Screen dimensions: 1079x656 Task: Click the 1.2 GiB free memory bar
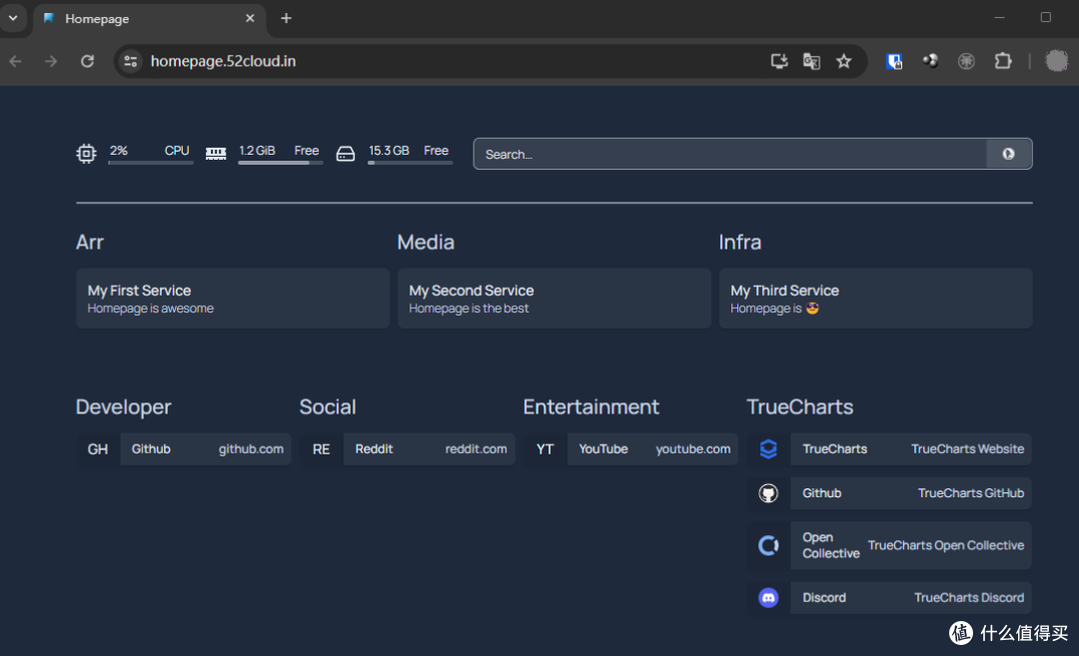(280, 163)
